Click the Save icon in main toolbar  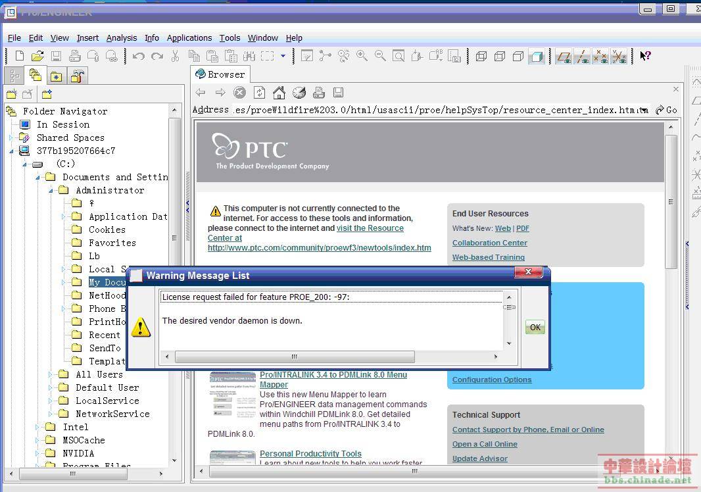tap(56, 56)
